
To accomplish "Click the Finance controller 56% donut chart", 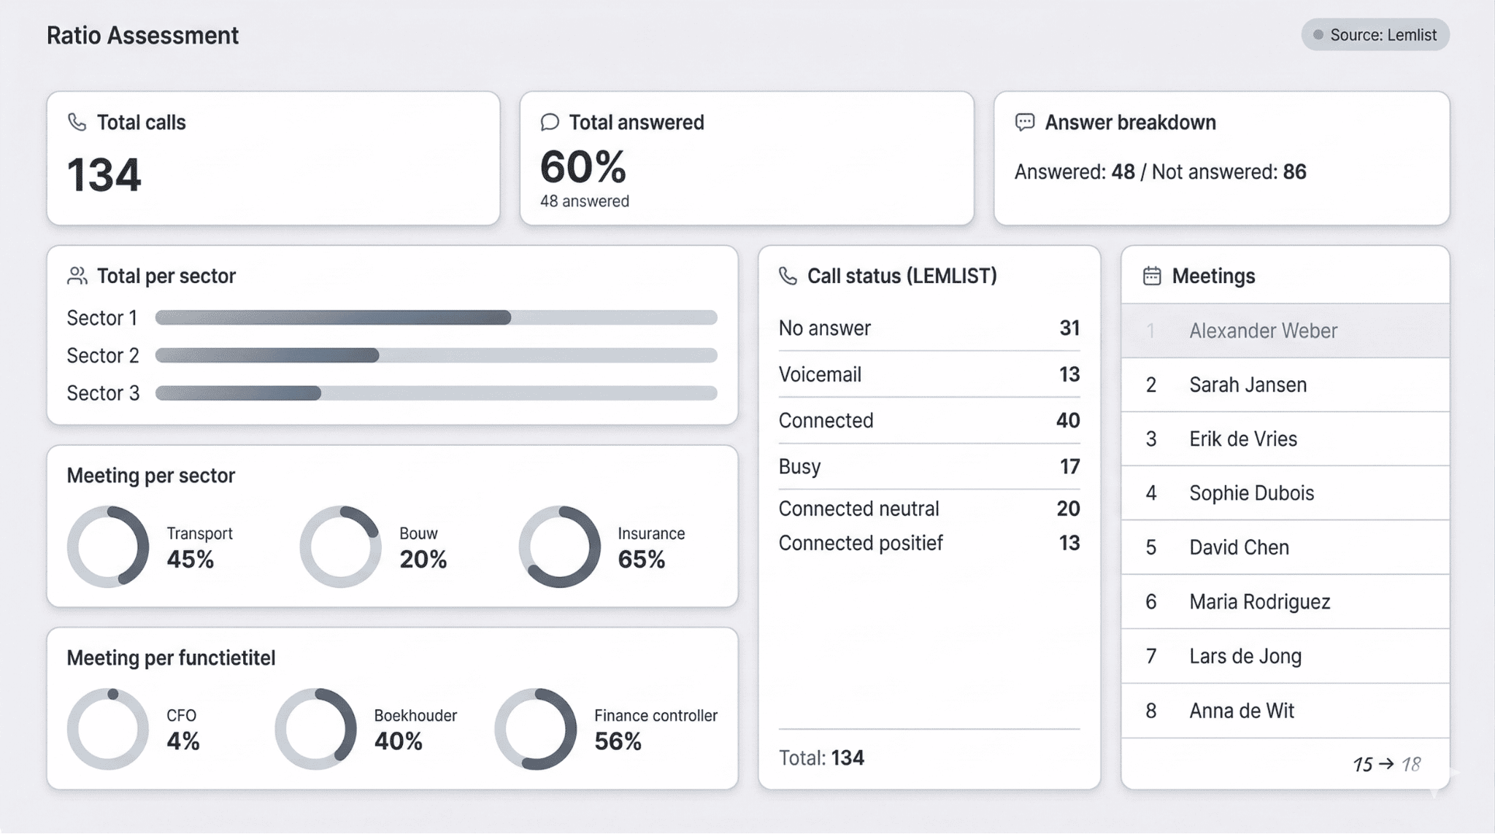I will (x=536, y=728).
